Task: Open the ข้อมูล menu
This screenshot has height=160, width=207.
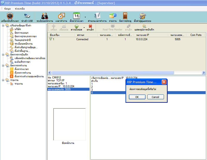Action: tap(8, 9)
